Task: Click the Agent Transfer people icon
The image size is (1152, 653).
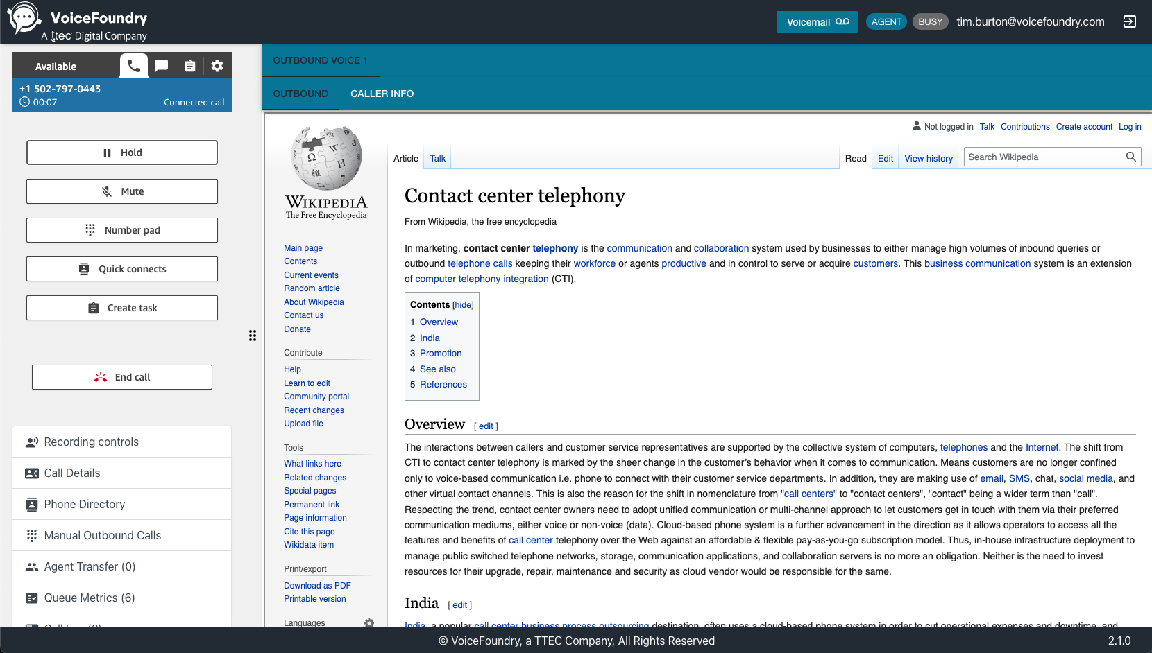Action: pos(32,567)
